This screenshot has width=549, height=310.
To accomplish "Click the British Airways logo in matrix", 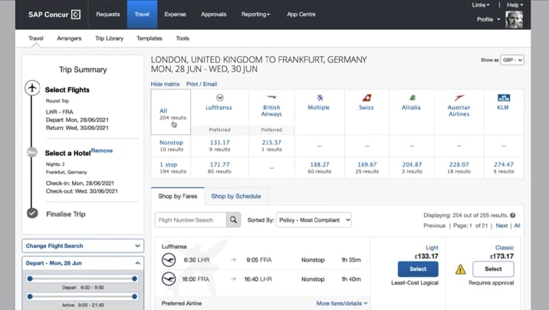I will point(271,97).
